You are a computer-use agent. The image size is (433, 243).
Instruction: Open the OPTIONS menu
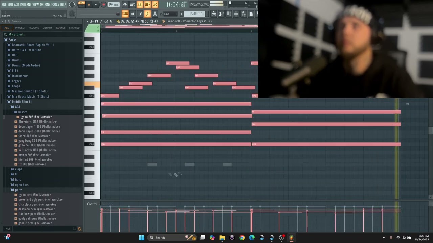tap(45, 4)
